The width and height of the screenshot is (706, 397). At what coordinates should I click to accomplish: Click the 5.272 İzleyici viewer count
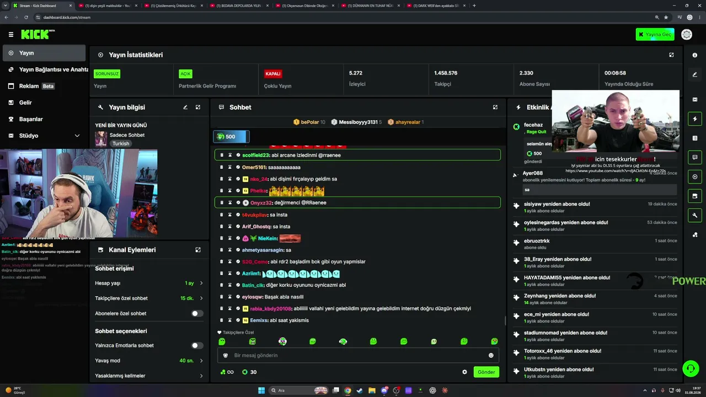[357, 79]
